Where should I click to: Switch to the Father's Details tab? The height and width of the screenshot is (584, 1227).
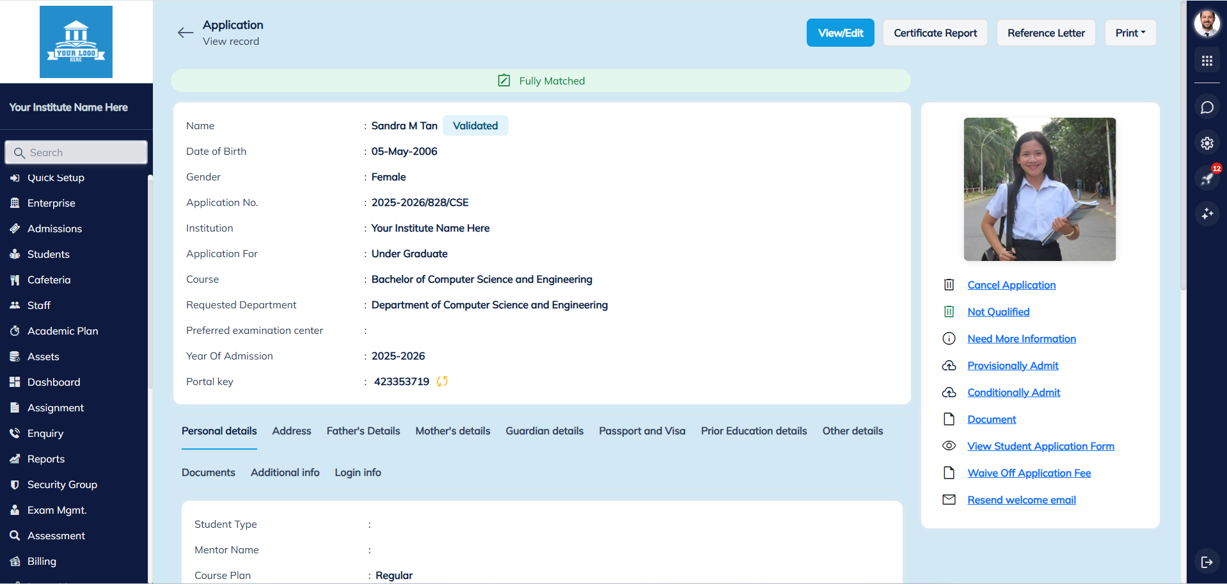click(363, 430)
